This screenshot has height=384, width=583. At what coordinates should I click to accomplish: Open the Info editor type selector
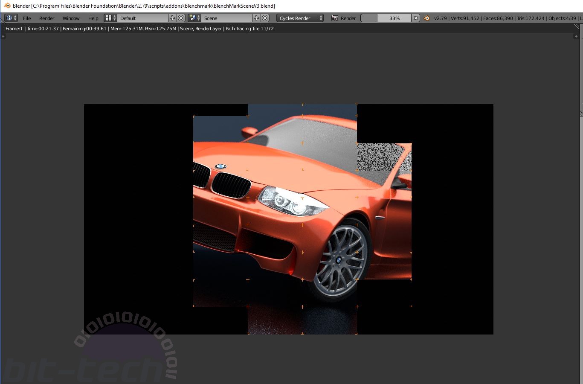(11, 18)
